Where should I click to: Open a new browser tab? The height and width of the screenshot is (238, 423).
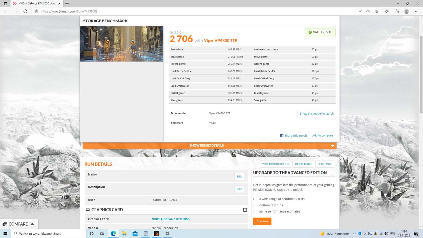coord(67,3)
